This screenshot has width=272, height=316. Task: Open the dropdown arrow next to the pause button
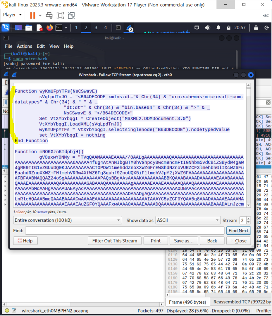[x=40, y=15]
